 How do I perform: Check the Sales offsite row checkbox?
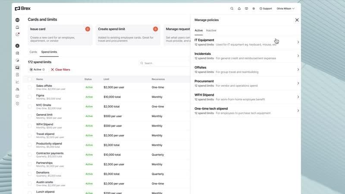[29, 88]
